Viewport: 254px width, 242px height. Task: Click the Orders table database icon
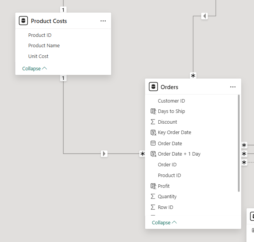tap(153, 87)
